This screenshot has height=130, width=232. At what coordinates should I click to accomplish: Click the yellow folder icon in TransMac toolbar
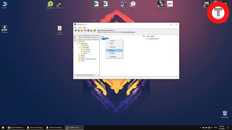(x=82, y=30)
